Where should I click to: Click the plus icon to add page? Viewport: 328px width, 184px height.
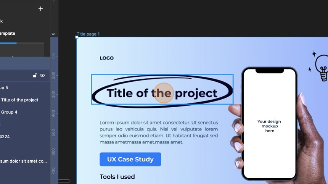click(x=40, y=8)
